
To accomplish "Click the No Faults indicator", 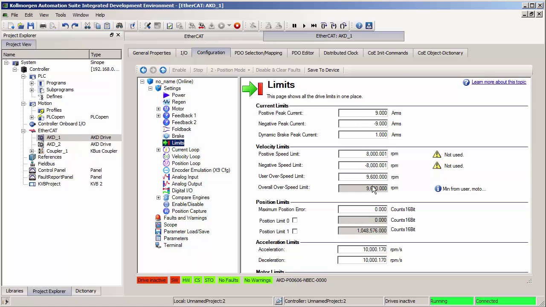I will tap(228, 280).
